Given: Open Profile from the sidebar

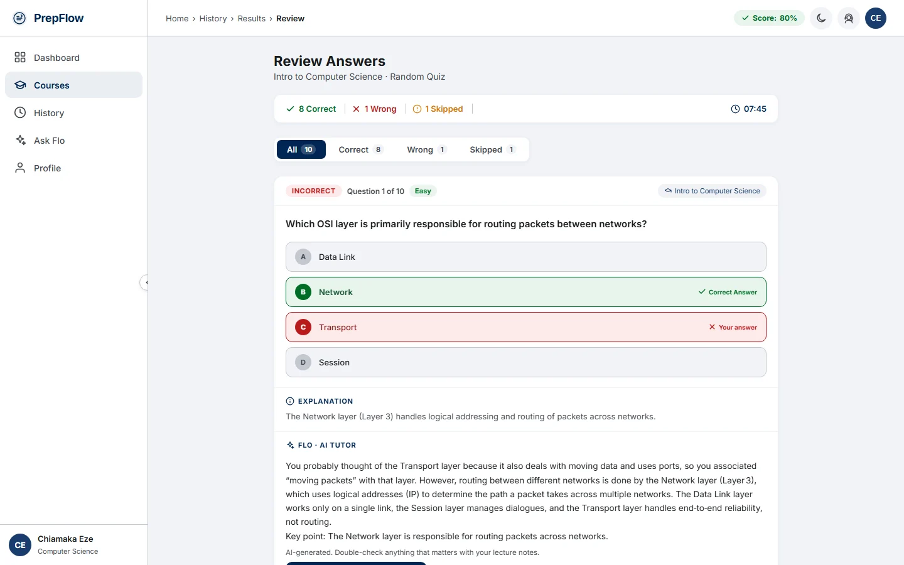Looking at the screenshot, I should point(73,168).
